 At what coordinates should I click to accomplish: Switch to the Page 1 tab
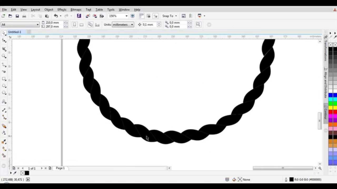point(60,168)
